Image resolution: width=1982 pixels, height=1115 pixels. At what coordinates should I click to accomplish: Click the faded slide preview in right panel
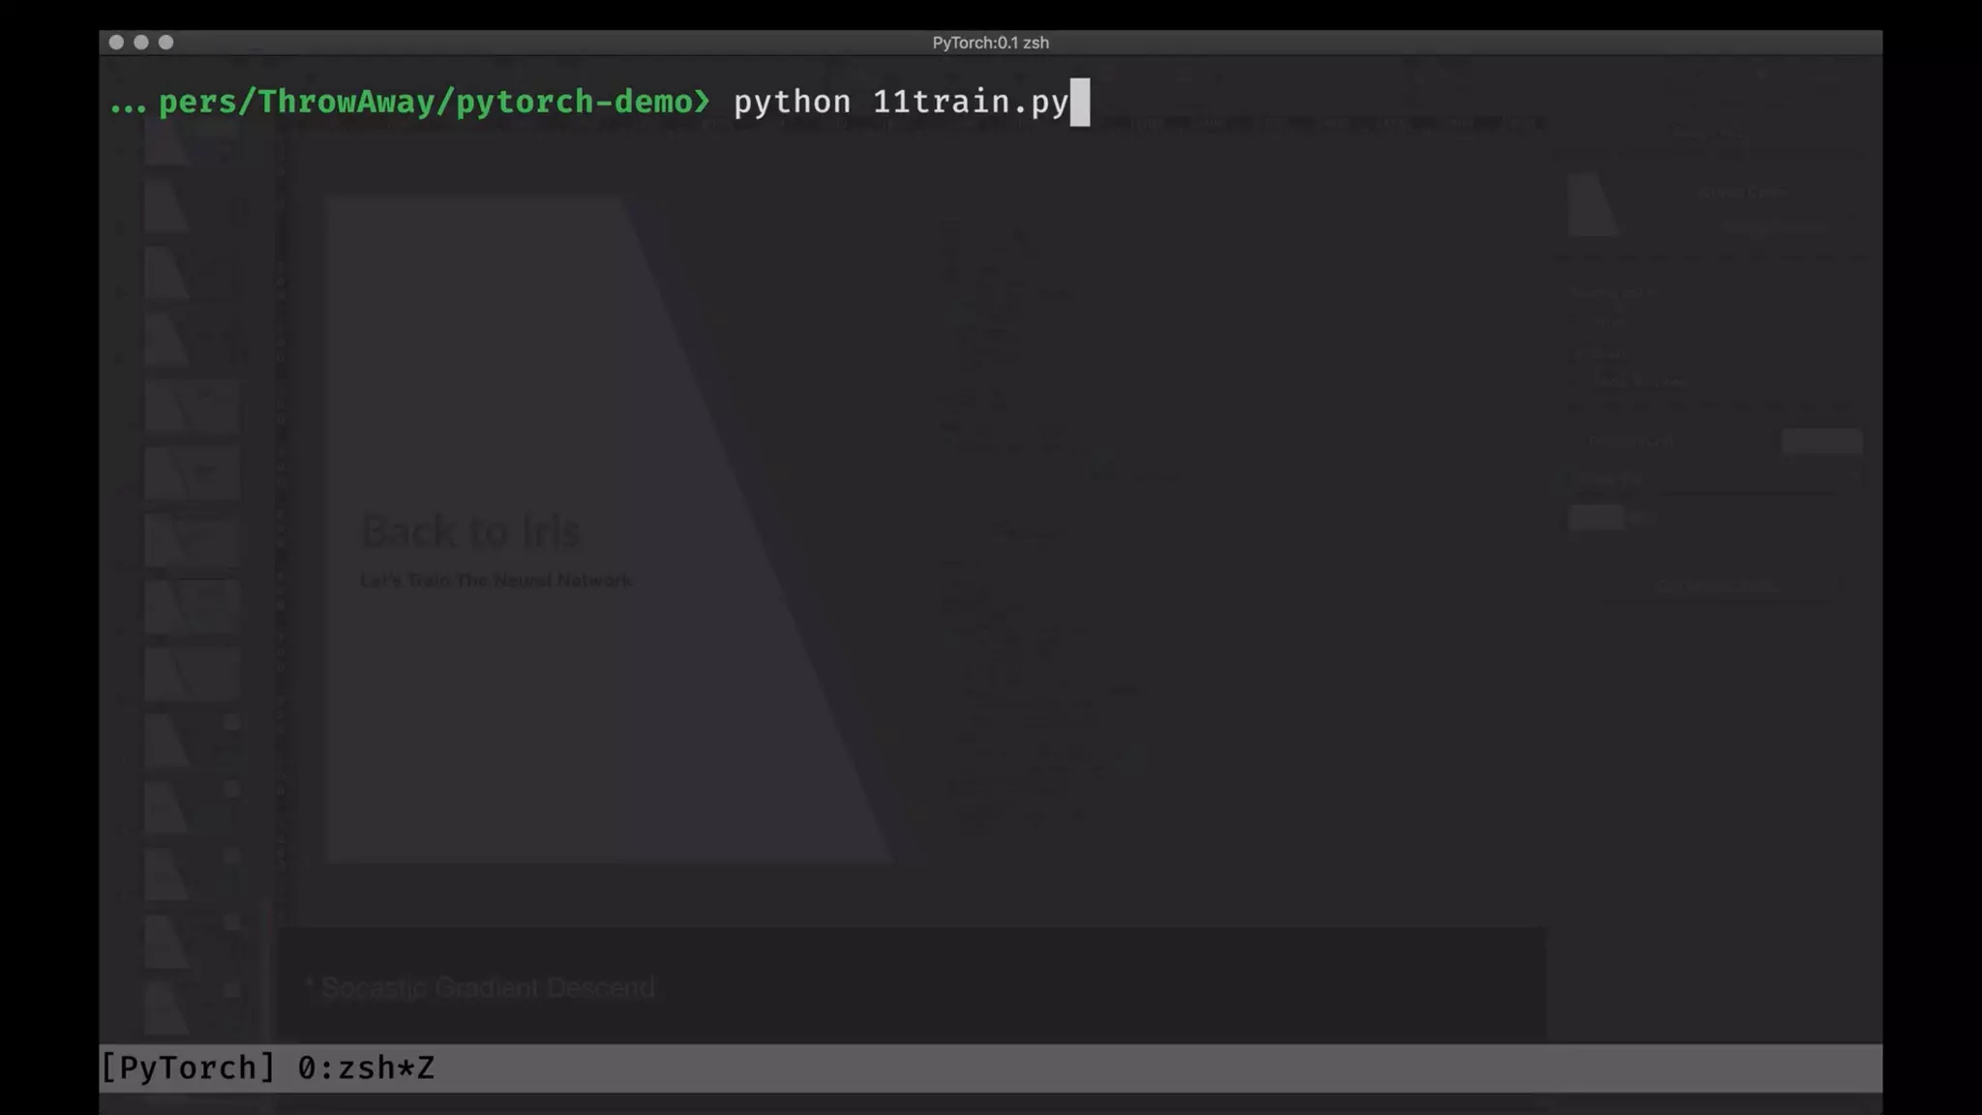1593,205
